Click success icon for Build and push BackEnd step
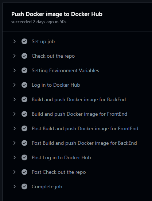 pos(24,99)
